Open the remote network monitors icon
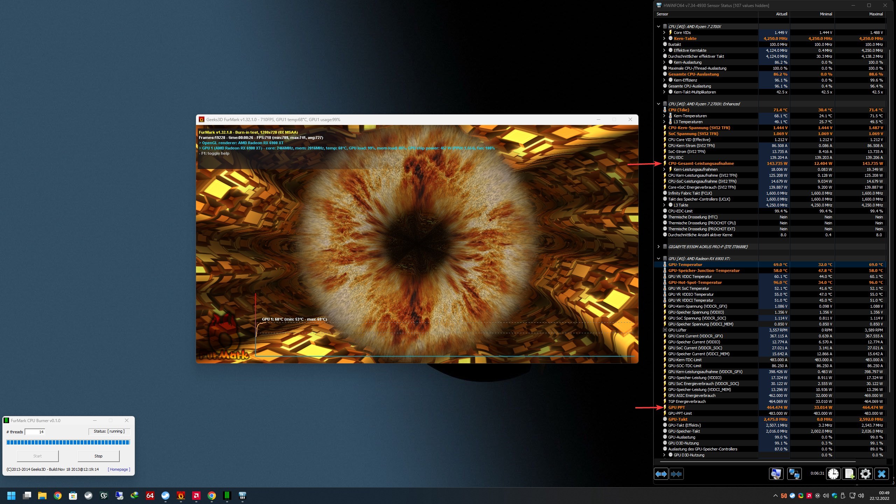Viewport: 896px width, 504px height. 794,474
